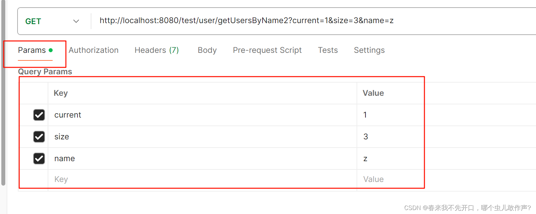
Task: Open the request Settings tab
Action: tap(369, 50)
